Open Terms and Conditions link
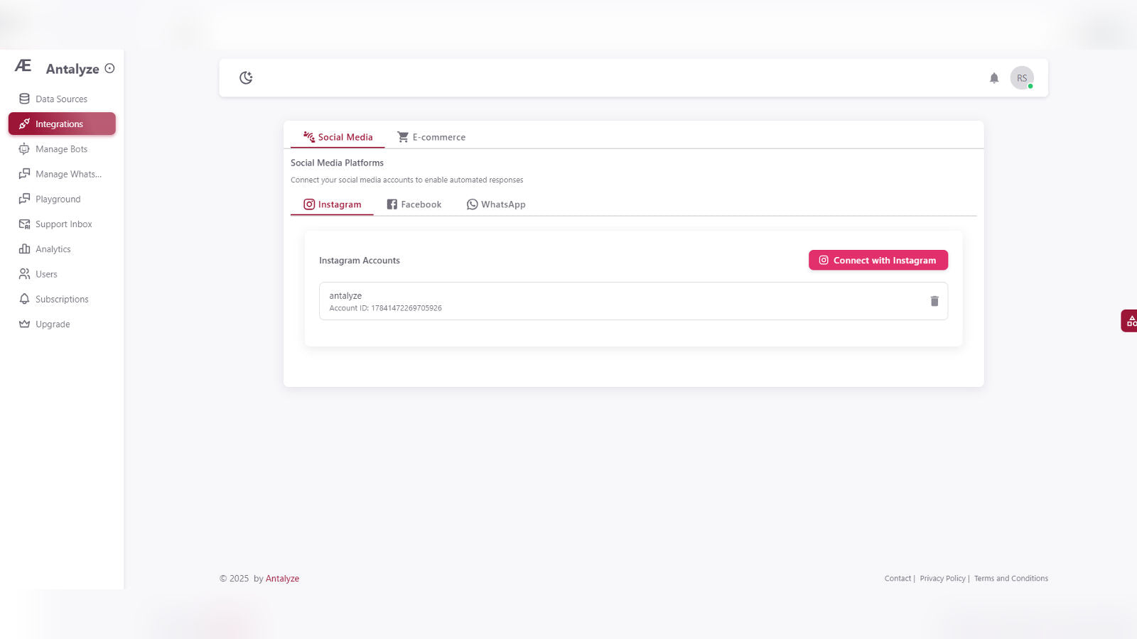1137x639 pixels. pos(1011,579)
